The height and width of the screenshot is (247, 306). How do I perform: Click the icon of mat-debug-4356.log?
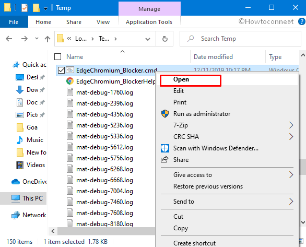(70, 114)
